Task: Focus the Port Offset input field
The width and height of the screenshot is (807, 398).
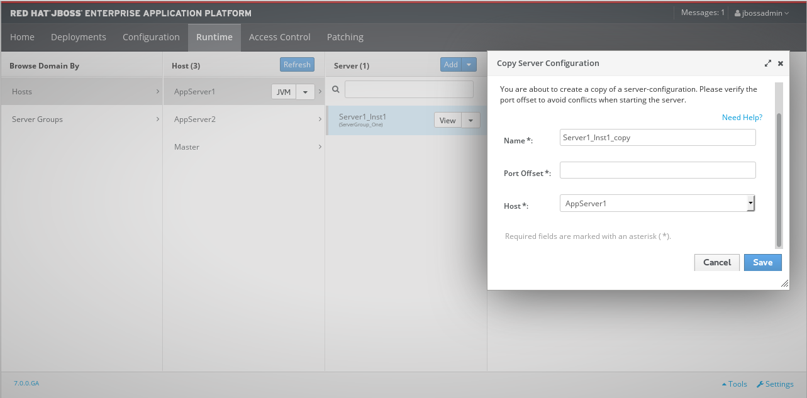Action: pyautogui.click(x=657, y=170)
